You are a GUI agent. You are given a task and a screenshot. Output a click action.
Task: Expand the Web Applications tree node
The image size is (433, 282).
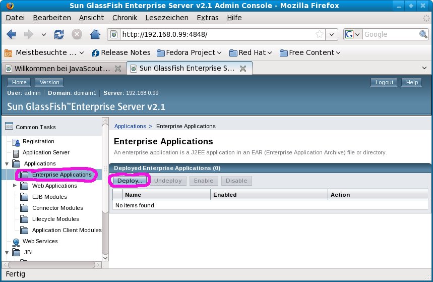15,186
